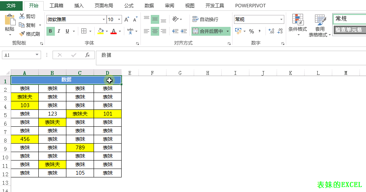Apply yellow fill color bucket
This screenshot has height=192, width=366.
(101, 31)
